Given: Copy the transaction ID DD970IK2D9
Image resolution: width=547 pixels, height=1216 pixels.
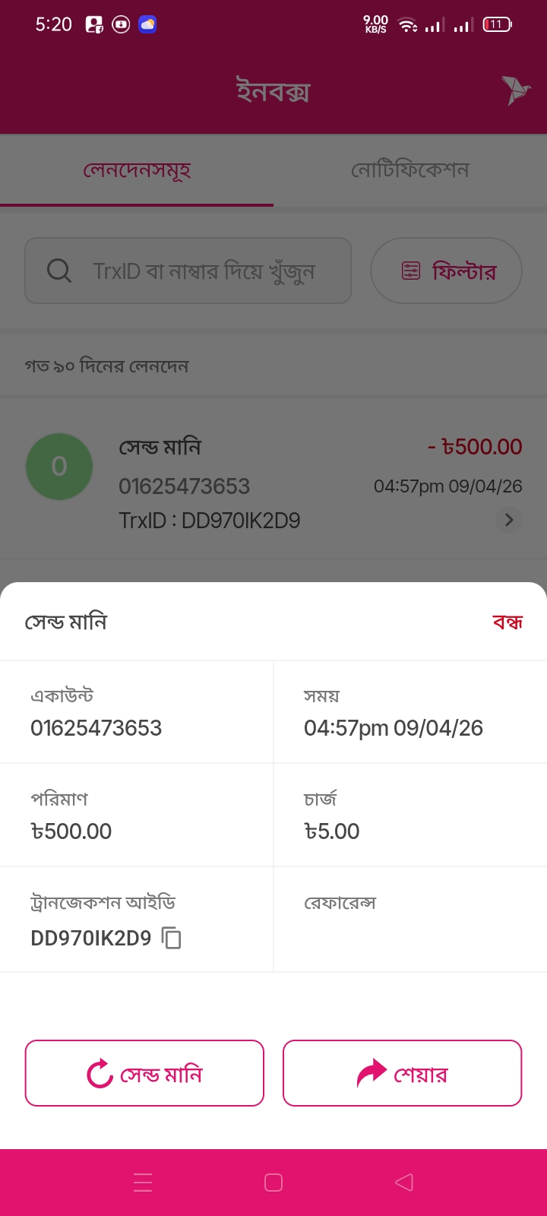Looking at the screenshot, I should pyautogui.click(x=172, y=938).
